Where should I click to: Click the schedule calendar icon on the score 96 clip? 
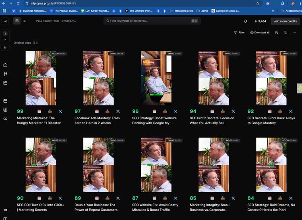point(155,111)
